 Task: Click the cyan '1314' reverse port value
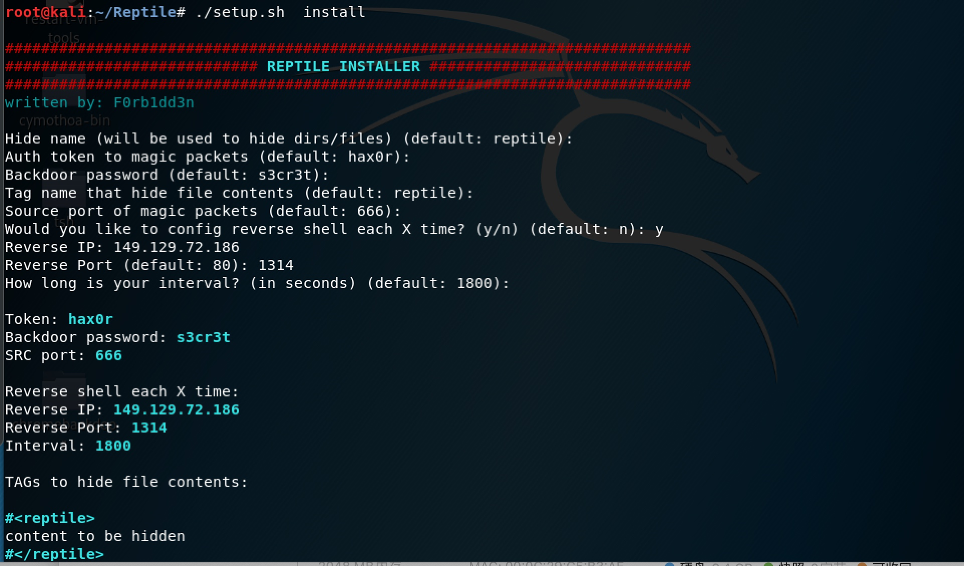click(149, 428)
